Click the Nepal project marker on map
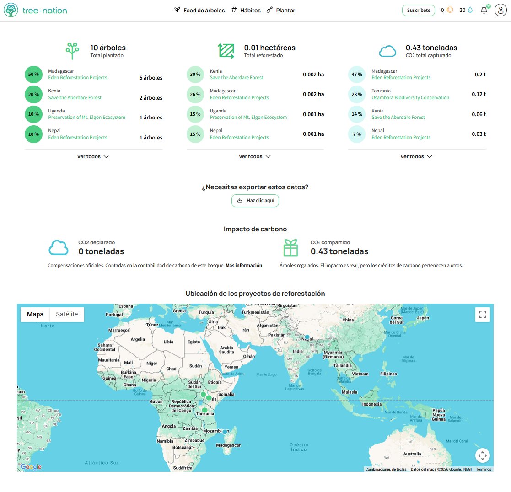Screen dimensions: 511x492 point(307,337)
